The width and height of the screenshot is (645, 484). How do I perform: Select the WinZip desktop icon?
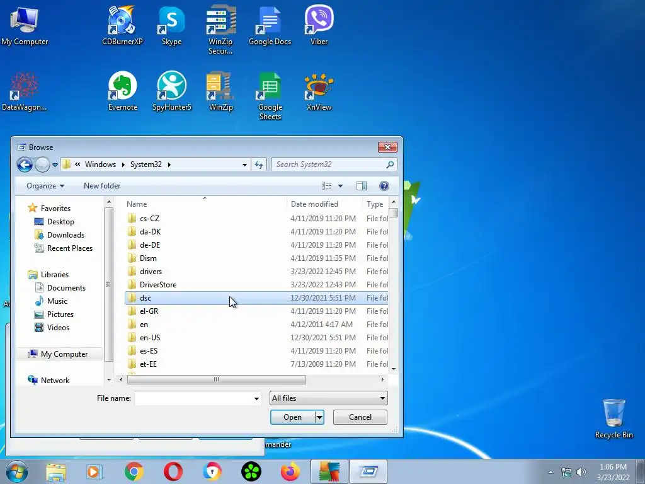221,91
